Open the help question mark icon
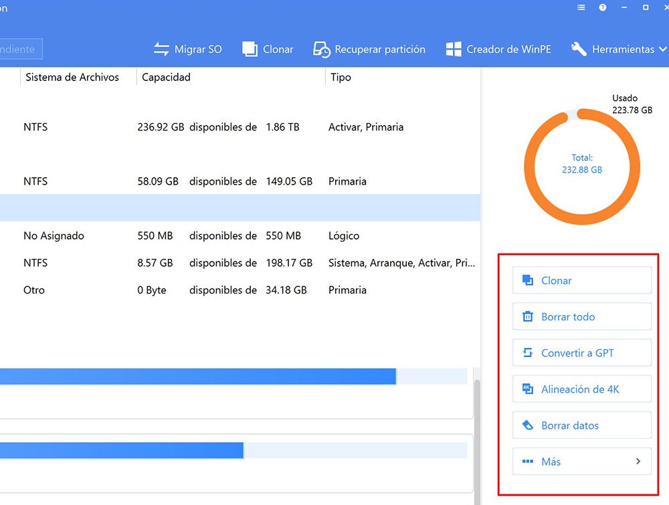 point(603,7)
